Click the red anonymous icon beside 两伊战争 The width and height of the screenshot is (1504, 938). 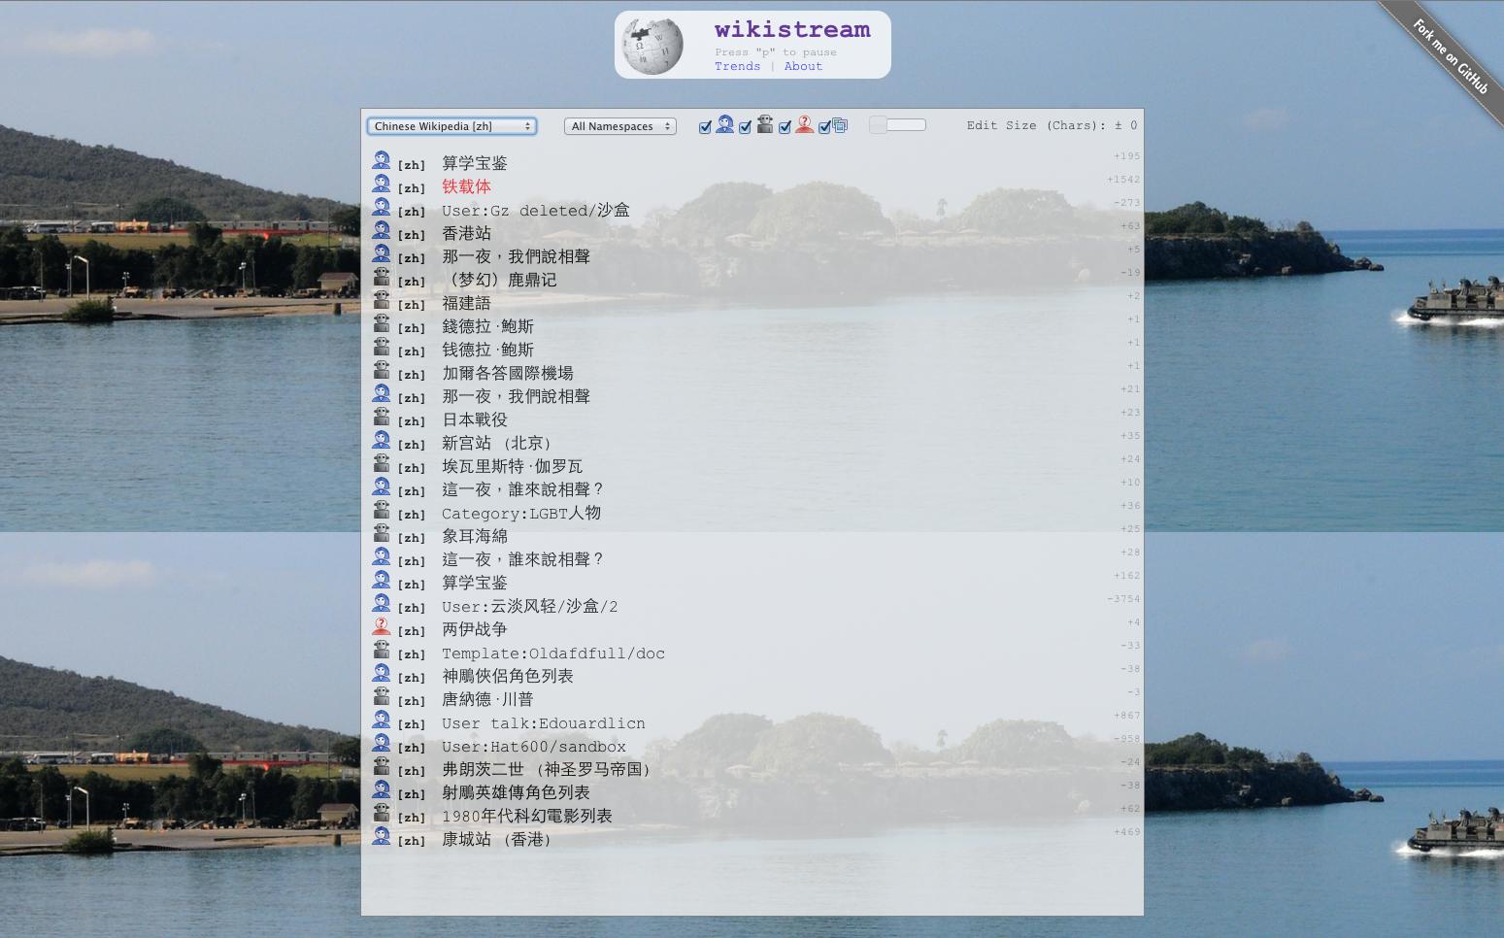pyautogui.click(x=381, y=627)
